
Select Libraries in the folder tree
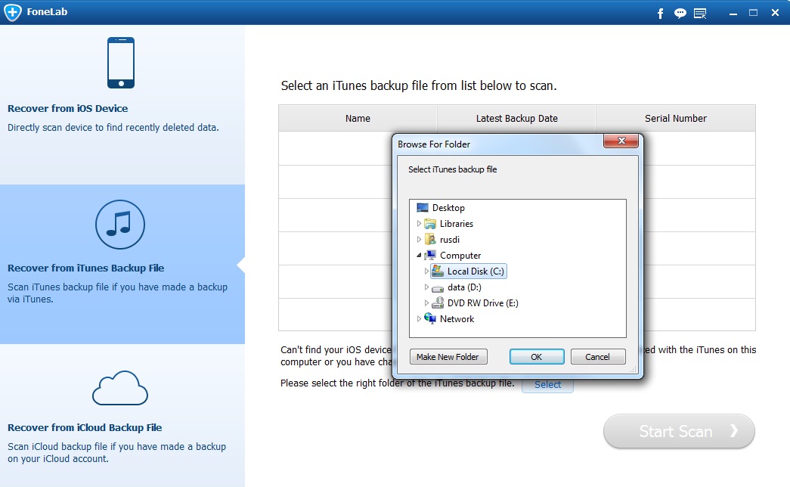tap(457, 223)
